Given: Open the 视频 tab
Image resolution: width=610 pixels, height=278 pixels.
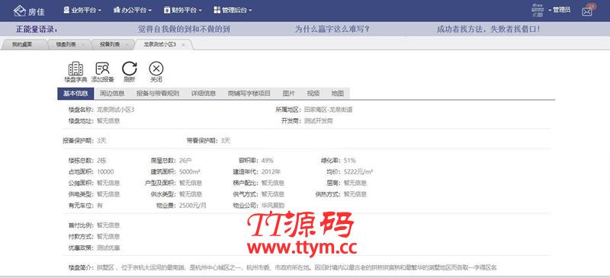Looking at the screenshot, I should (x=313, y=94).
